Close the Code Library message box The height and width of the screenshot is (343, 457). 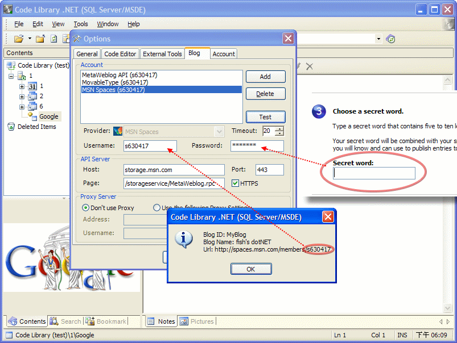(328, 217)
